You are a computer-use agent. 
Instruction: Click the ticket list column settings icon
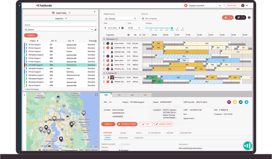(95, 41)
